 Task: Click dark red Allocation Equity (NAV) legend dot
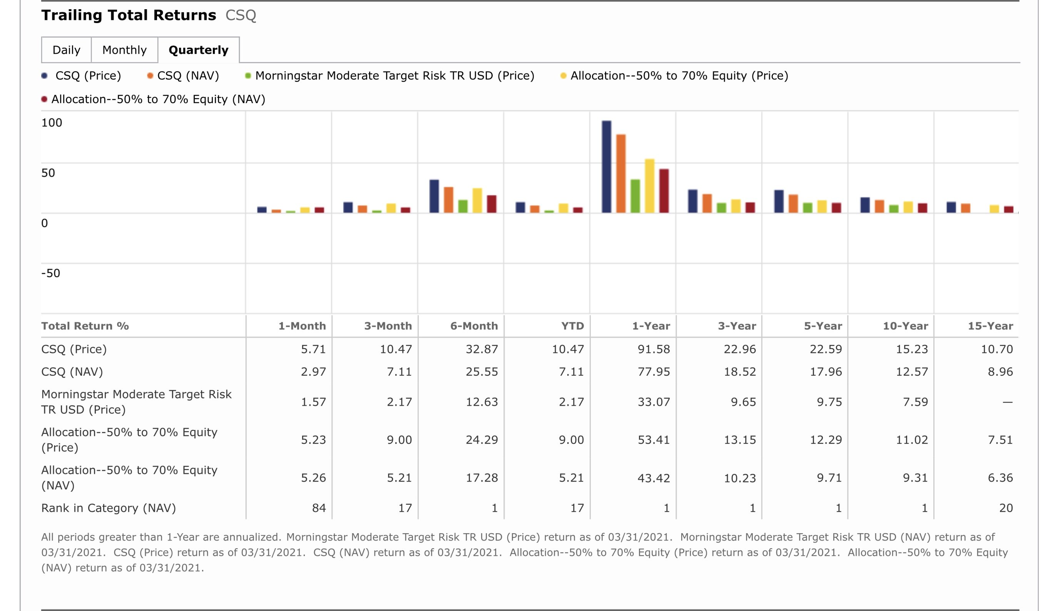point(44,99)
